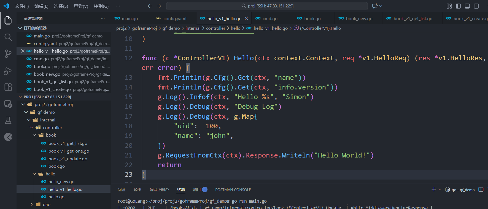
Task: Collapse the hello folder in tree
Action: pyautogui.click(x=34, y=174)
